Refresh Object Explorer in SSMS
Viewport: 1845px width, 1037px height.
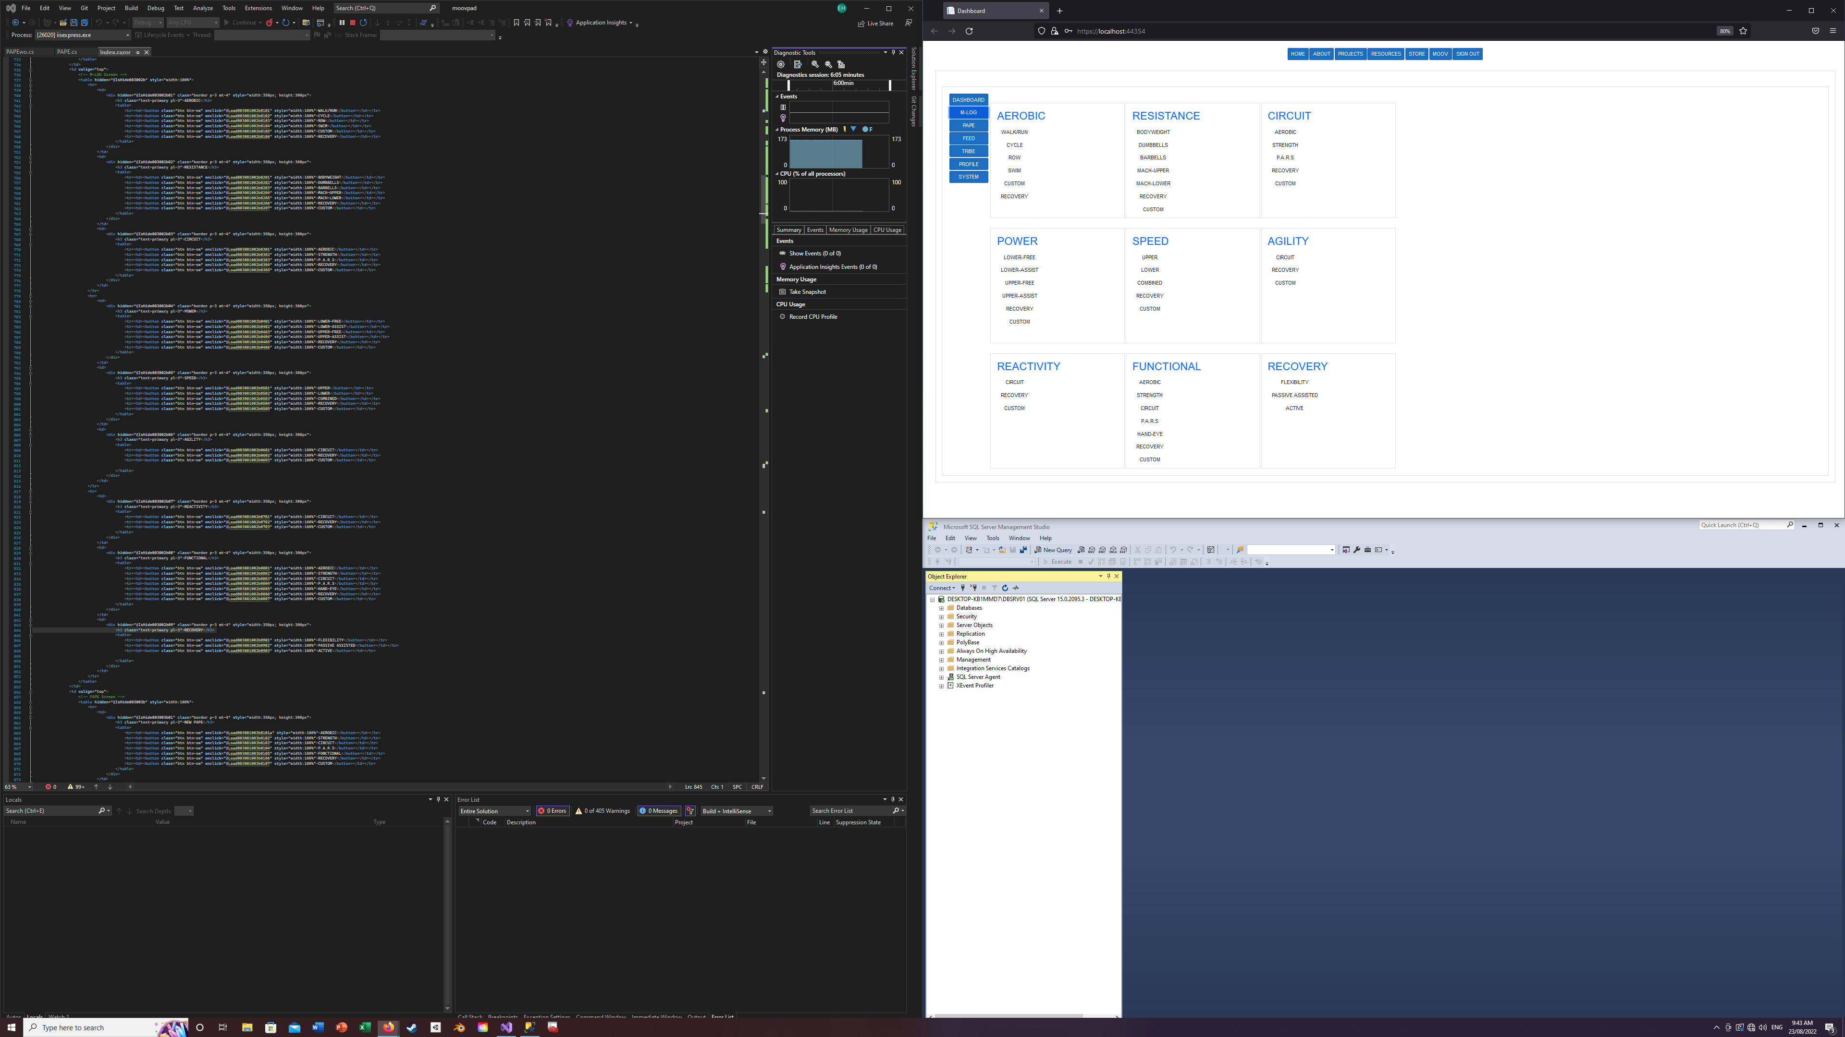[1005, 588]
